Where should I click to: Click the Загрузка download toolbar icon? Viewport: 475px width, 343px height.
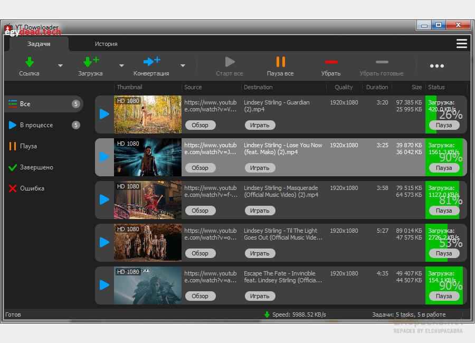pyautogui.click(x=90, y=62)
